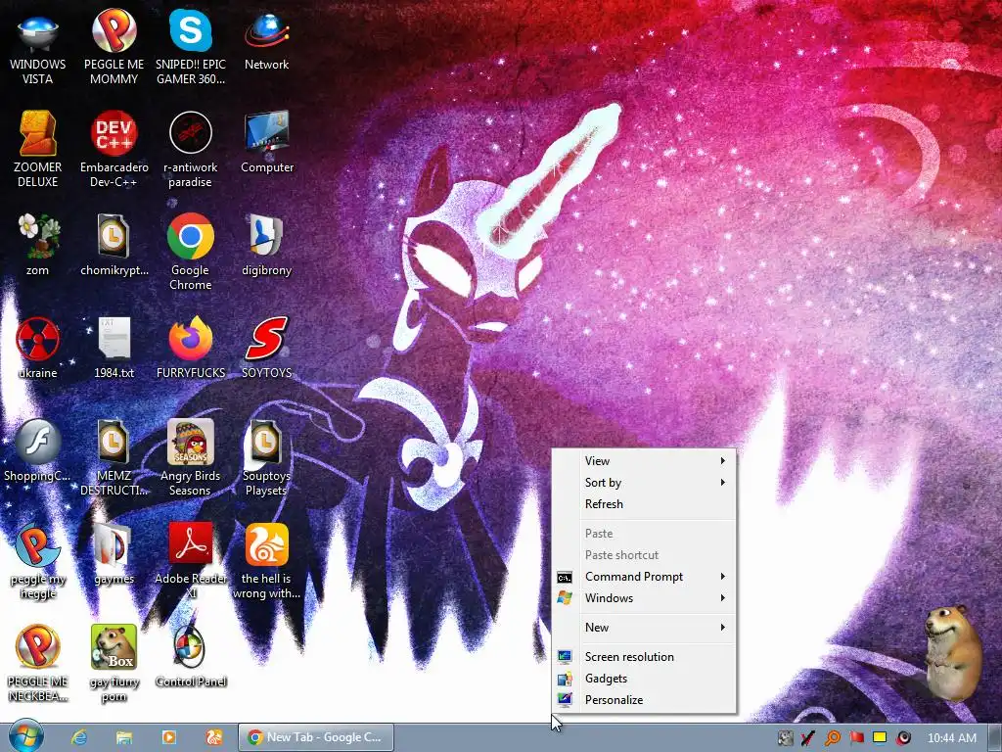Screen dimensions: 1002x752
Task: Open Screen resolution from context menu
Action: coord(644,657)
